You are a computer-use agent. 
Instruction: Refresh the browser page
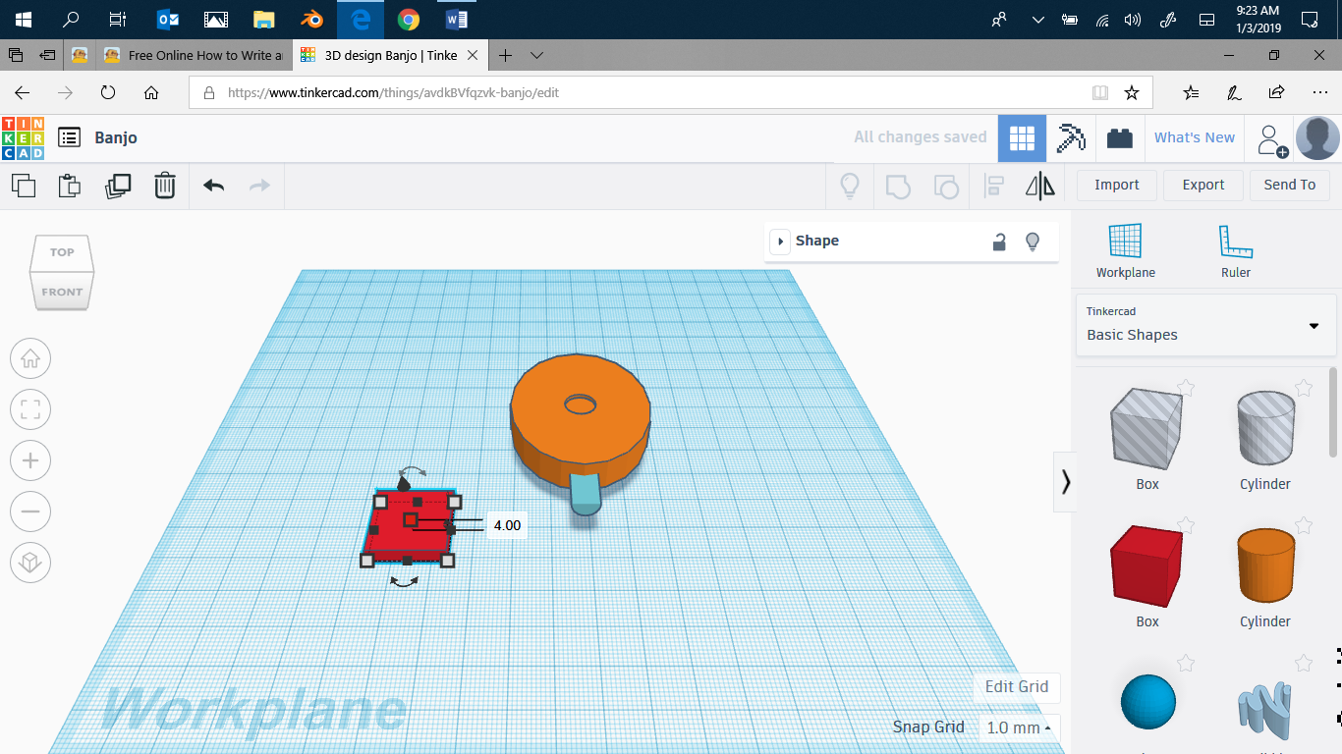[x=108, y=92]
